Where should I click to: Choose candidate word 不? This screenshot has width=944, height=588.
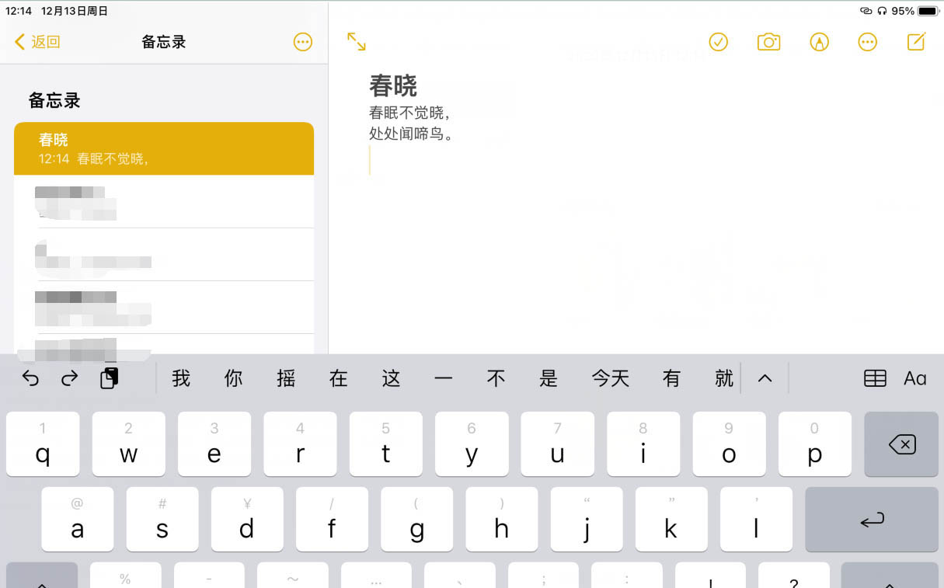click(496, 378)
